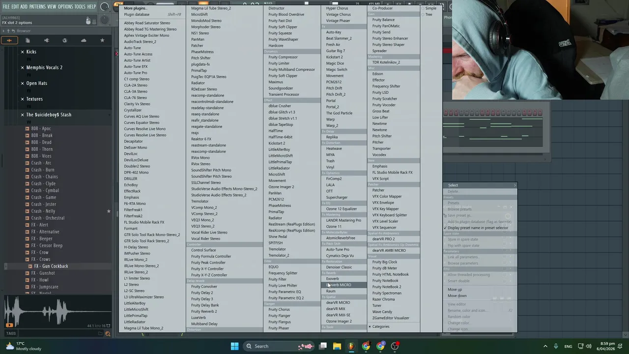Open the tags folder icon
The height and width of the screenshot is (354, 629).
100,333
